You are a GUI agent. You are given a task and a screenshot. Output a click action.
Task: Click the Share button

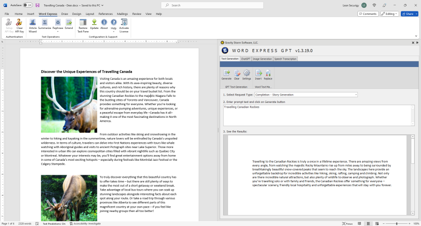click(x=407, y=14)
